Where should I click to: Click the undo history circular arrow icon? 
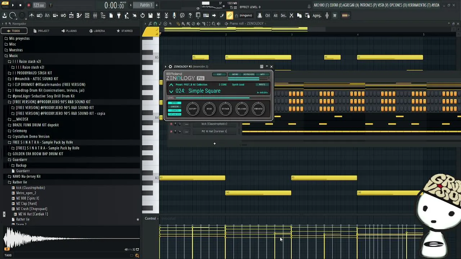point(143,15)
